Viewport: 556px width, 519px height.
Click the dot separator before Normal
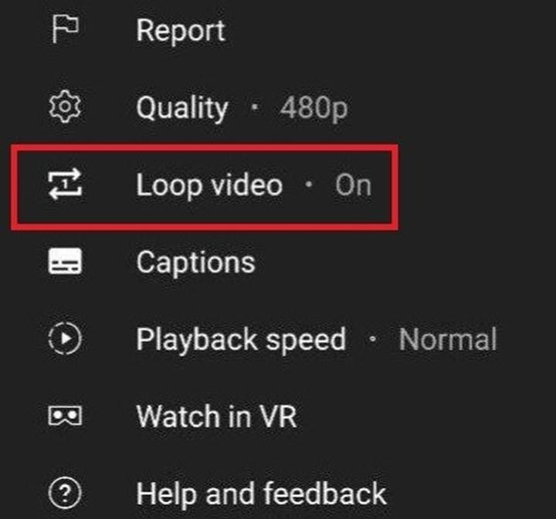coord(372,340)
